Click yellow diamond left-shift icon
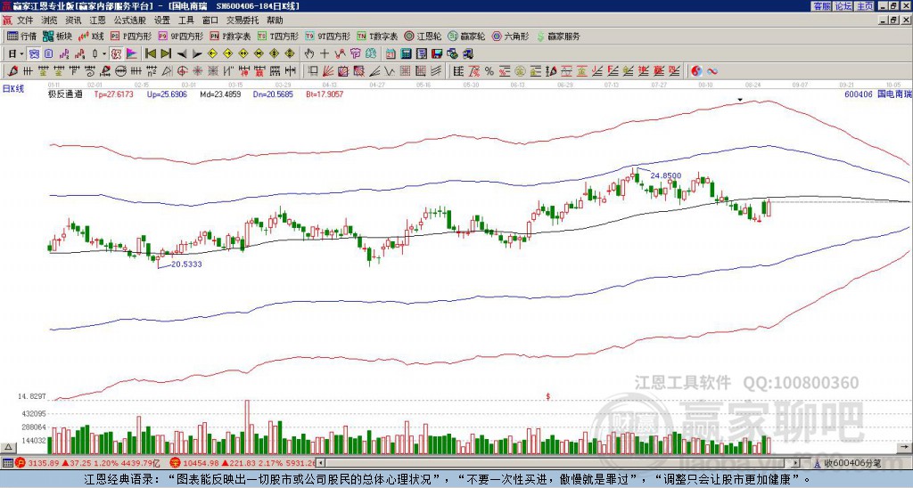 coord(212,54)
